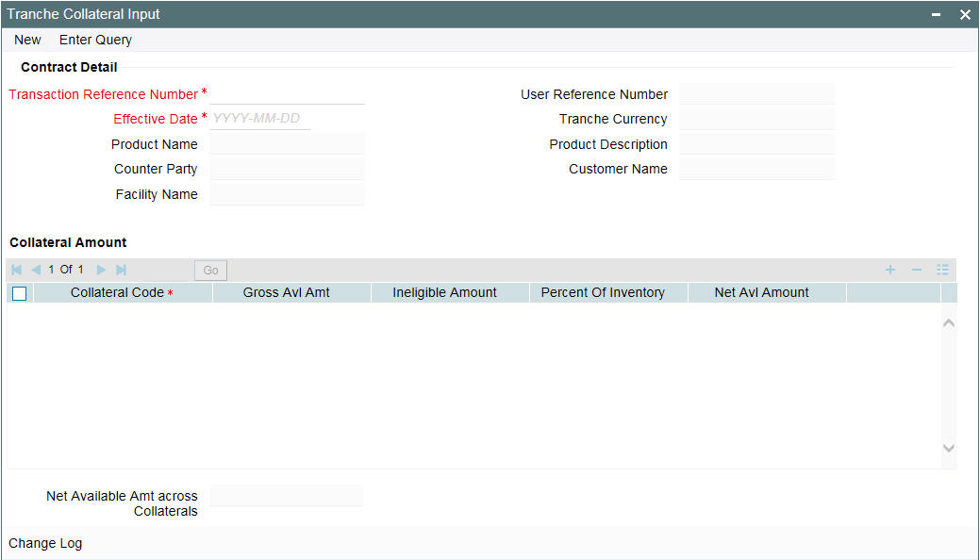Go to previous page of collateral records
The width and height of the screenshot is (980, 560).
36,270
